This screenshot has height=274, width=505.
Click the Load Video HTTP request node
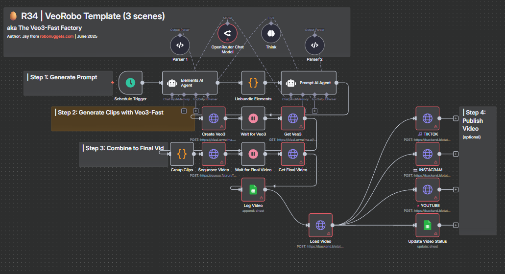(x=321, y=225)
